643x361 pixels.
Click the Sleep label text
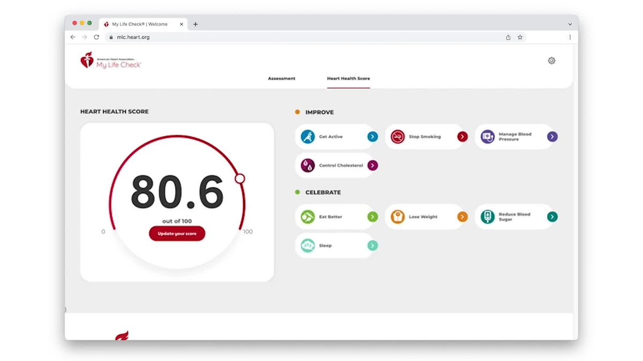pyautogui.click(x=325, y=246)
